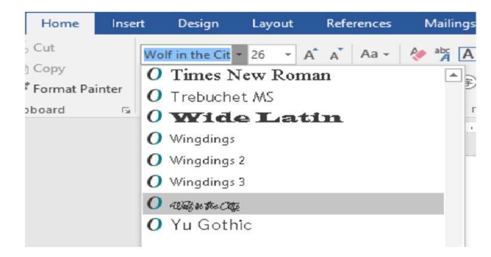Click the Character Border A icon
This screenshot has width=491, height=257.
467,55
